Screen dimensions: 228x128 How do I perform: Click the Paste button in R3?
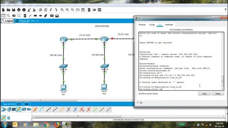click(218, 94)
